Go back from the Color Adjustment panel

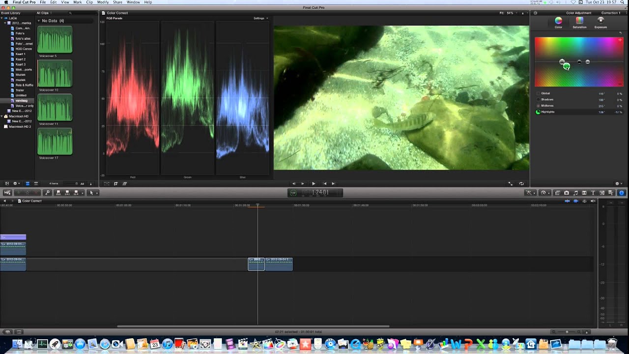pyautogui.click(x=535, y=13)
